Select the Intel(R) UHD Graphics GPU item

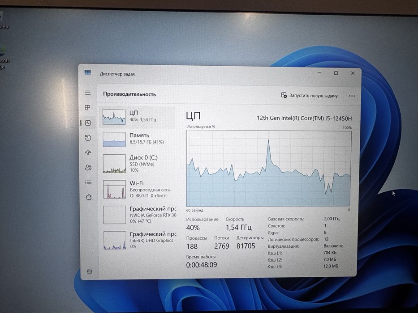click(x=138, y=240)
